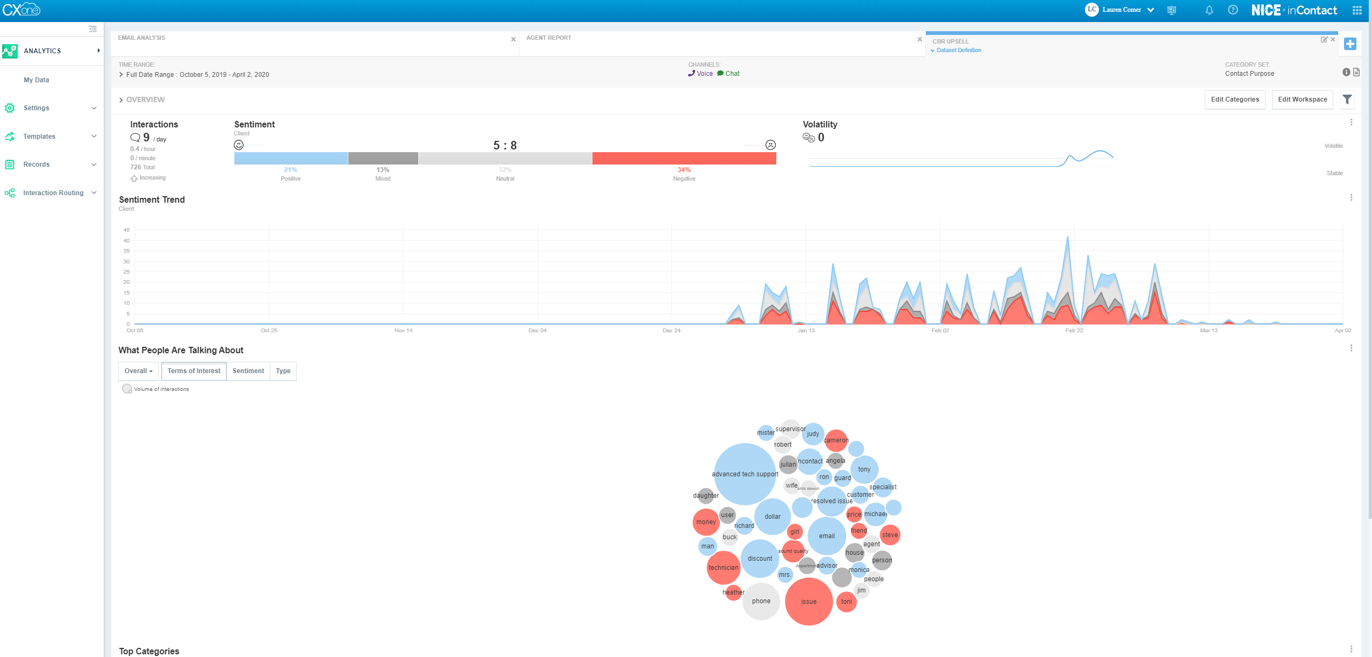Click the red Negative sentiment bar segment
Viewport: 1372px width, 657px height.
point(684,158)
